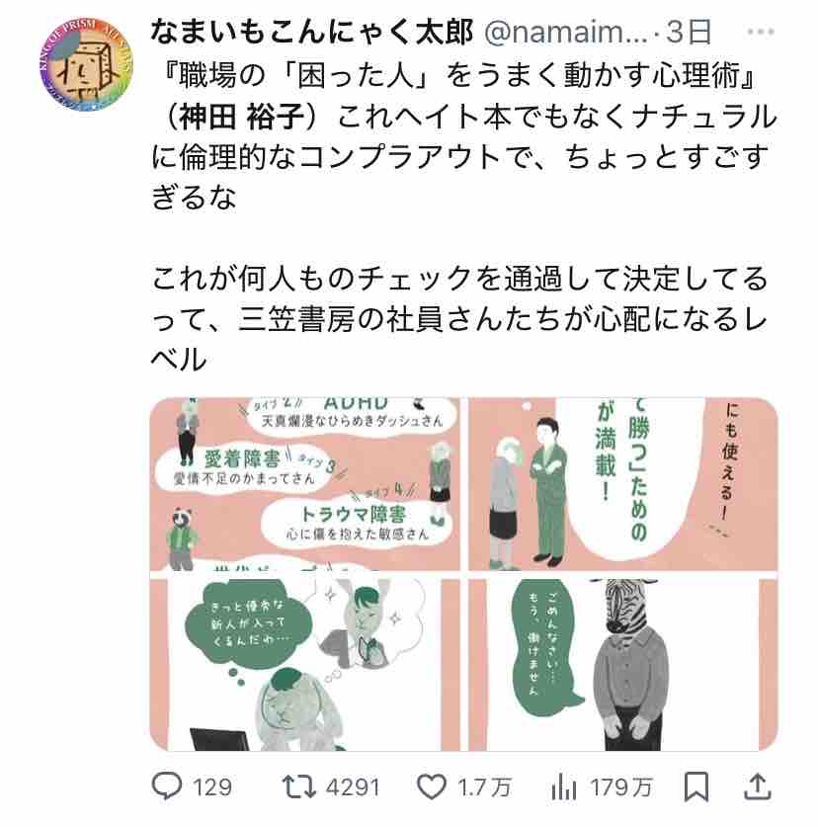
Task: Bookmark this tweet with the bookmark icon
Action: [696, 786]
